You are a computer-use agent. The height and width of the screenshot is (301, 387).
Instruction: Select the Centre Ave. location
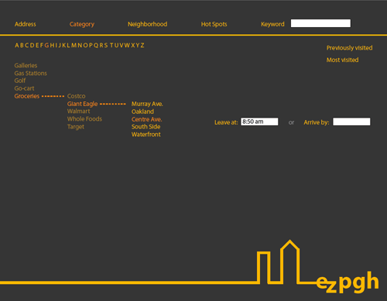pos(146,119)
